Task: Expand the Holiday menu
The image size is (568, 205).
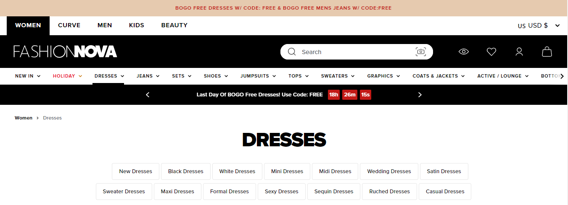Action: pos(67,76)
